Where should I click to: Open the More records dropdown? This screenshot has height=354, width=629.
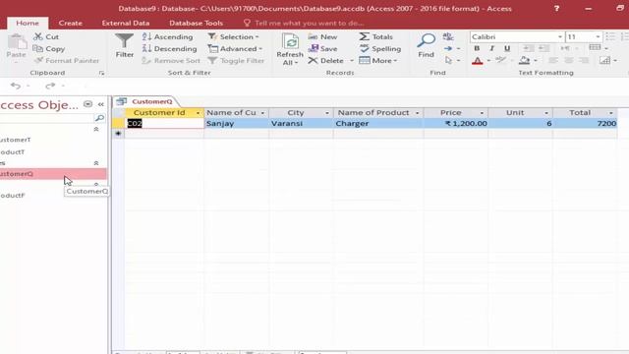[378, 61]
